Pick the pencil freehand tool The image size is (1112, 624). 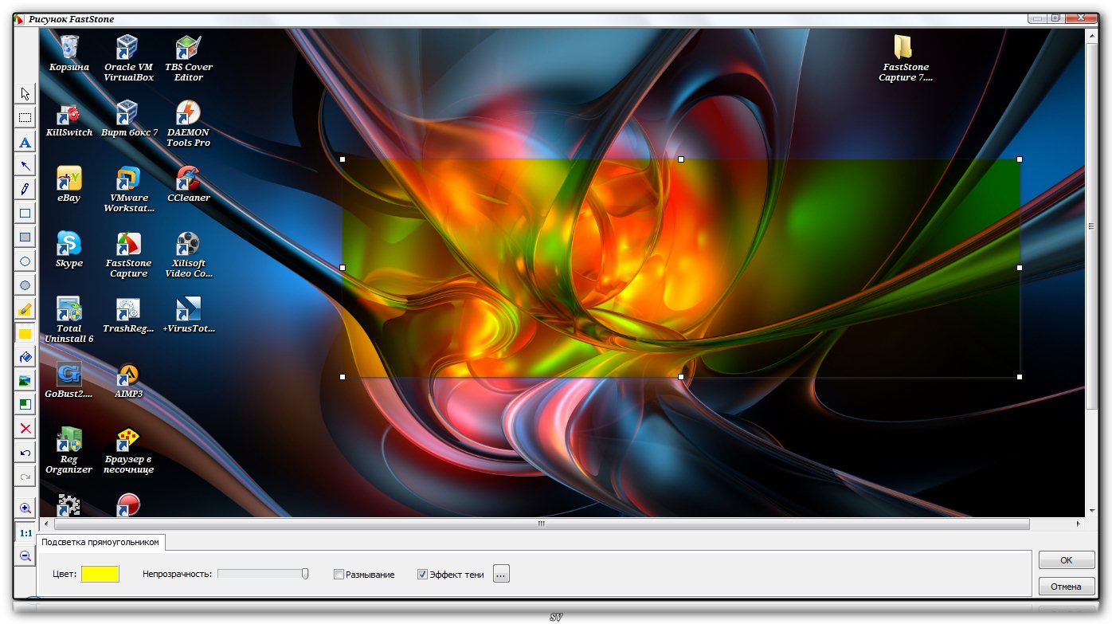point(25,190)
